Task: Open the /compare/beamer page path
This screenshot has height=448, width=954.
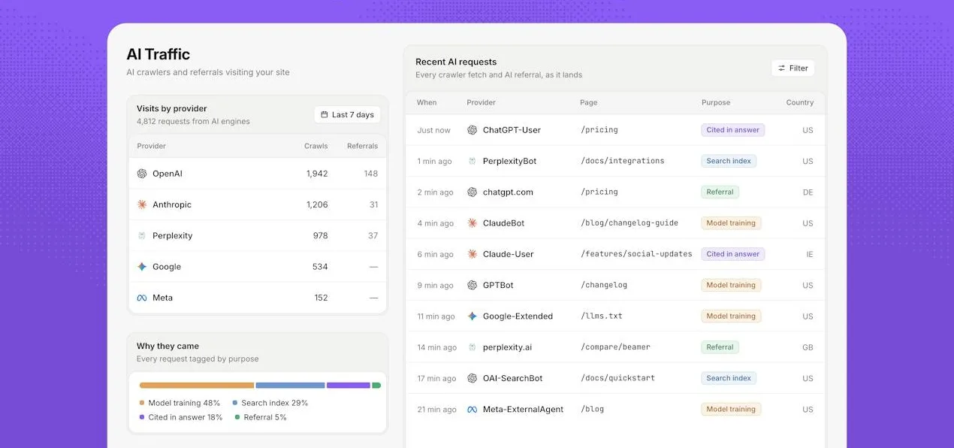Action: pyautogui.click(x=615, y=347)
